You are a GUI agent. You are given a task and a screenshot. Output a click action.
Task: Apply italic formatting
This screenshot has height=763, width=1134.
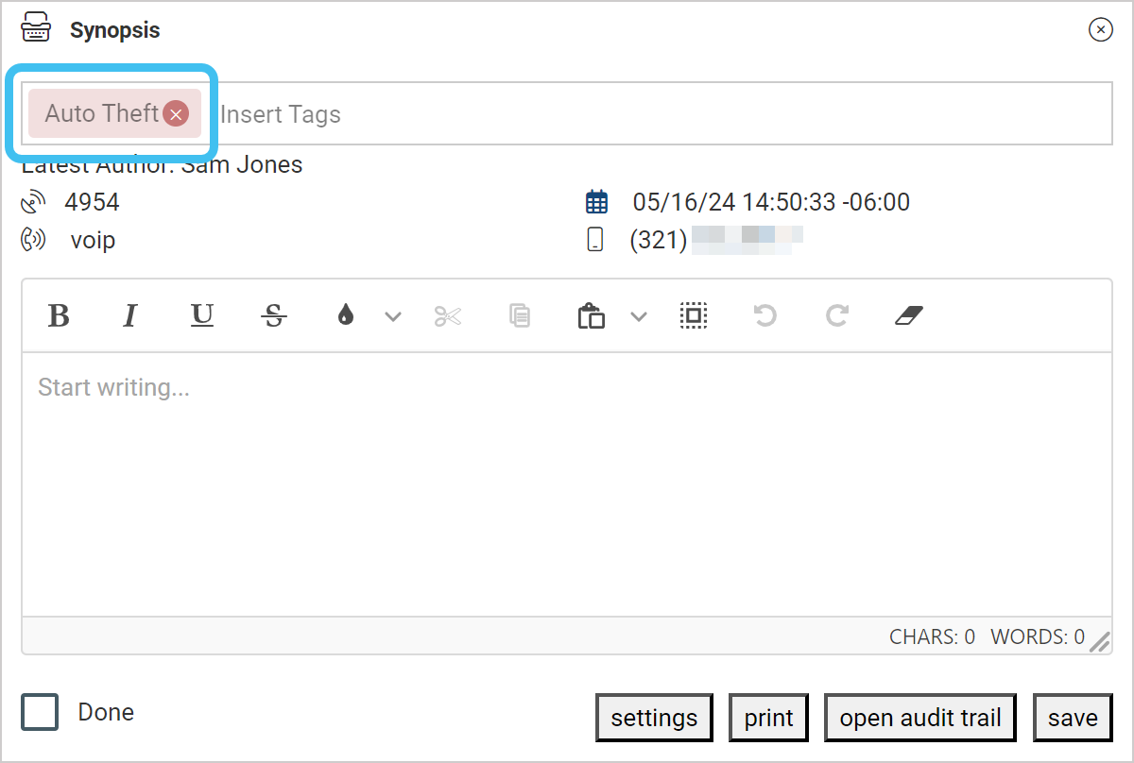[130, 315]
